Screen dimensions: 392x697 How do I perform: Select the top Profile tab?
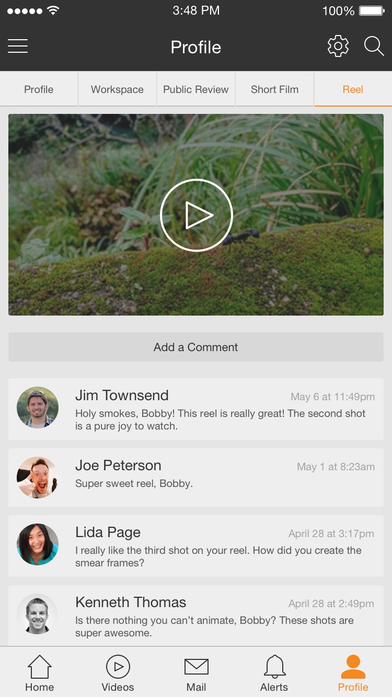click(39, 89)
